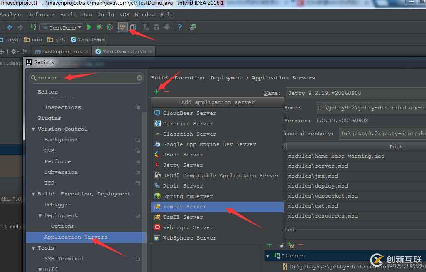Navigate back with the blue arrow

[x=10, y=27]
